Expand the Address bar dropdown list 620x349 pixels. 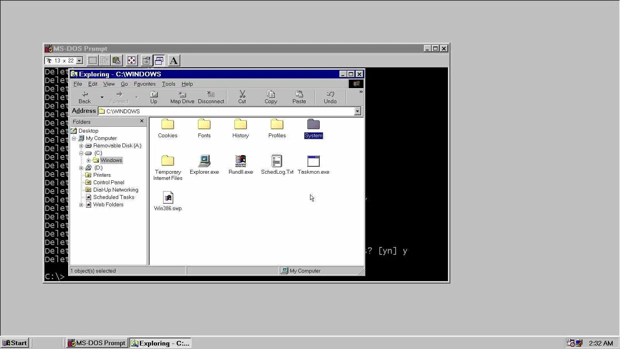point(357,111)
